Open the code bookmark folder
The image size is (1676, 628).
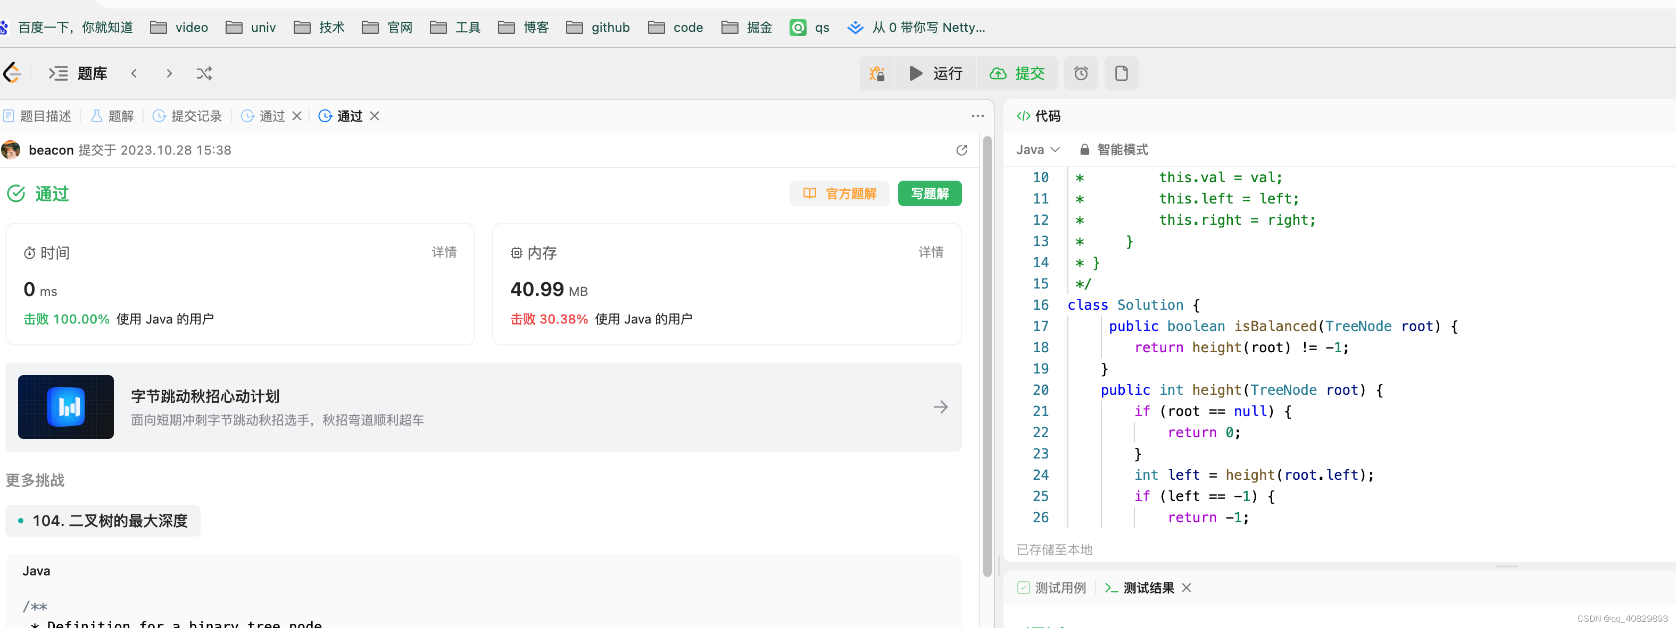675,27
